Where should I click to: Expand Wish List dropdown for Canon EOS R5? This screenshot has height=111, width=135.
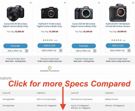pos(26,51)
